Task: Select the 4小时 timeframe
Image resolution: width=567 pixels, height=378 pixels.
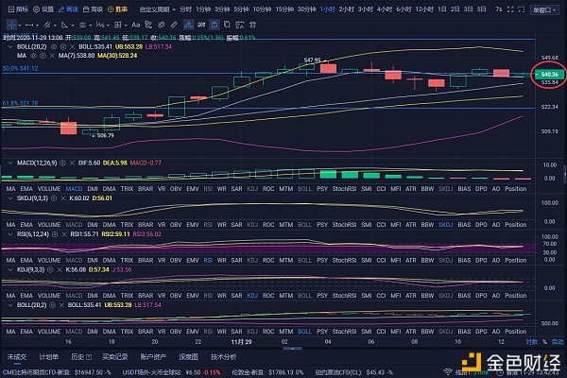Action: pos(384,9)
